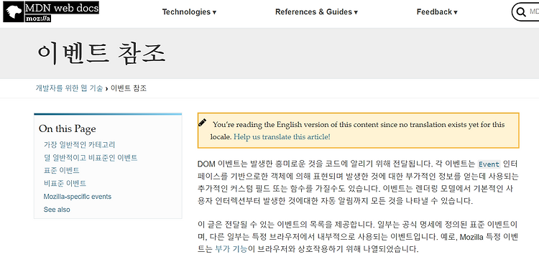
Task: Click the pencil icon in translation notice
Action: (203, 123)
